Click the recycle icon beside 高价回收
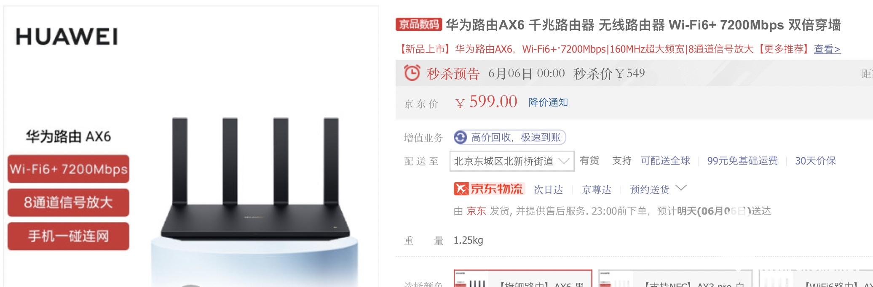Viewport: 873px width, 287px height. [461, 137]
